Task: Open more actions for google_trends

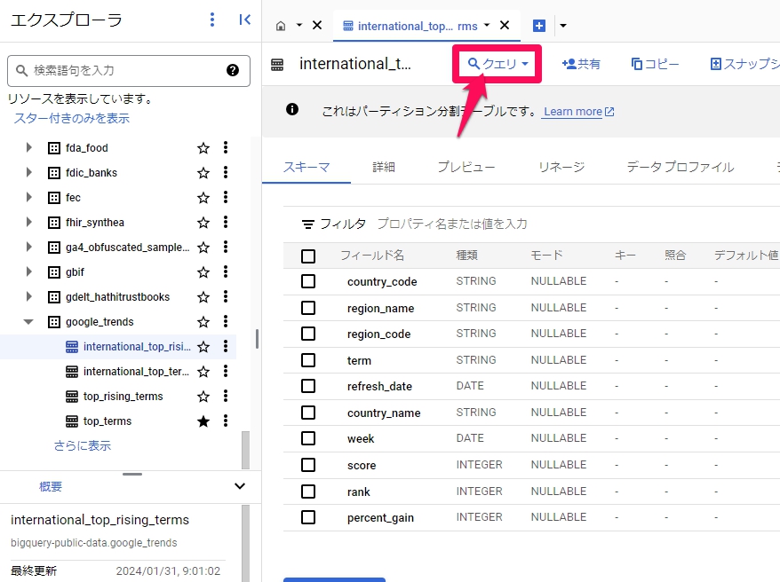Action: pos(226,321)
